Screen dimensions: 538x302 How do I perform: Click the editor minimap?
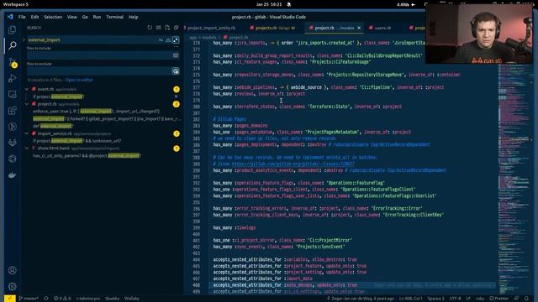tap(514, 178)
